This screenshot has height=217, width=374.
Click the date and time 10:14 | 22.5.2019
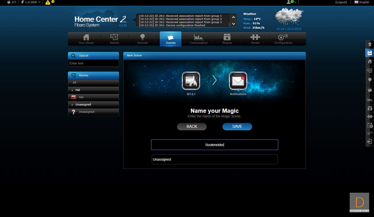point(289,29)
